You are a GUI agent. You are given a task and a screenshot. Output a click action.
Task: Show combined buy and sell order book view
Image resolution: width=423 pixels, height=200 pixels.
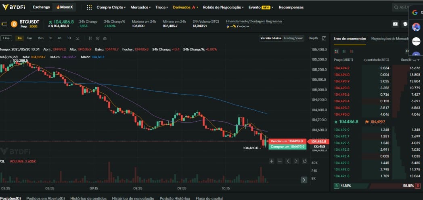point(336,51)
